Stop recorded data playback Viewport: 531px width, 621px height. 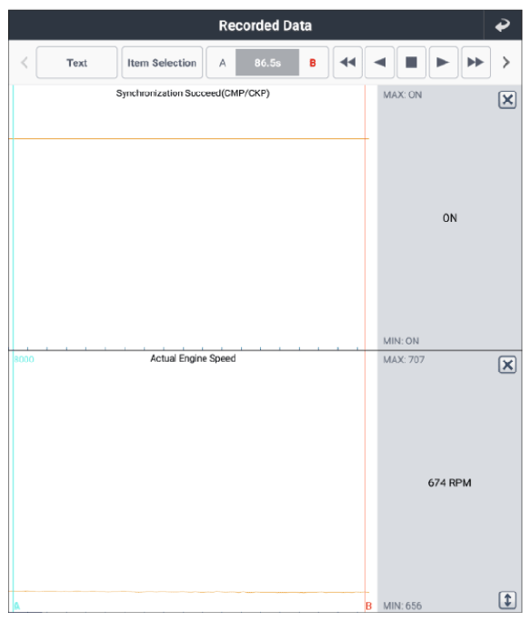click(x=411, y=62)
